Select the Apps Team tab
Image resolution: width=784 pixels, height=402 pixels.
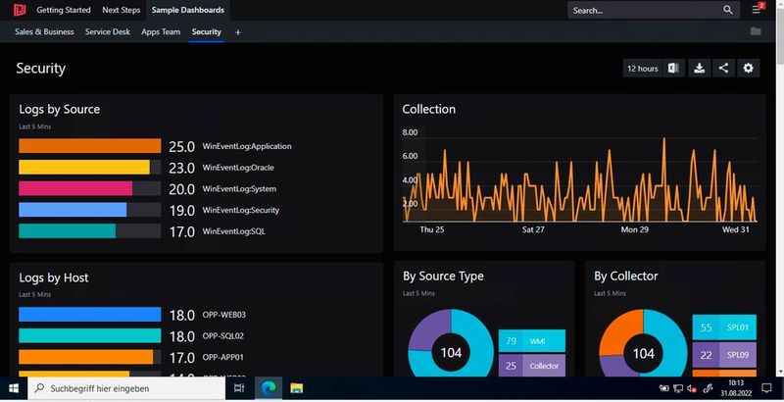tap(161, 31)
